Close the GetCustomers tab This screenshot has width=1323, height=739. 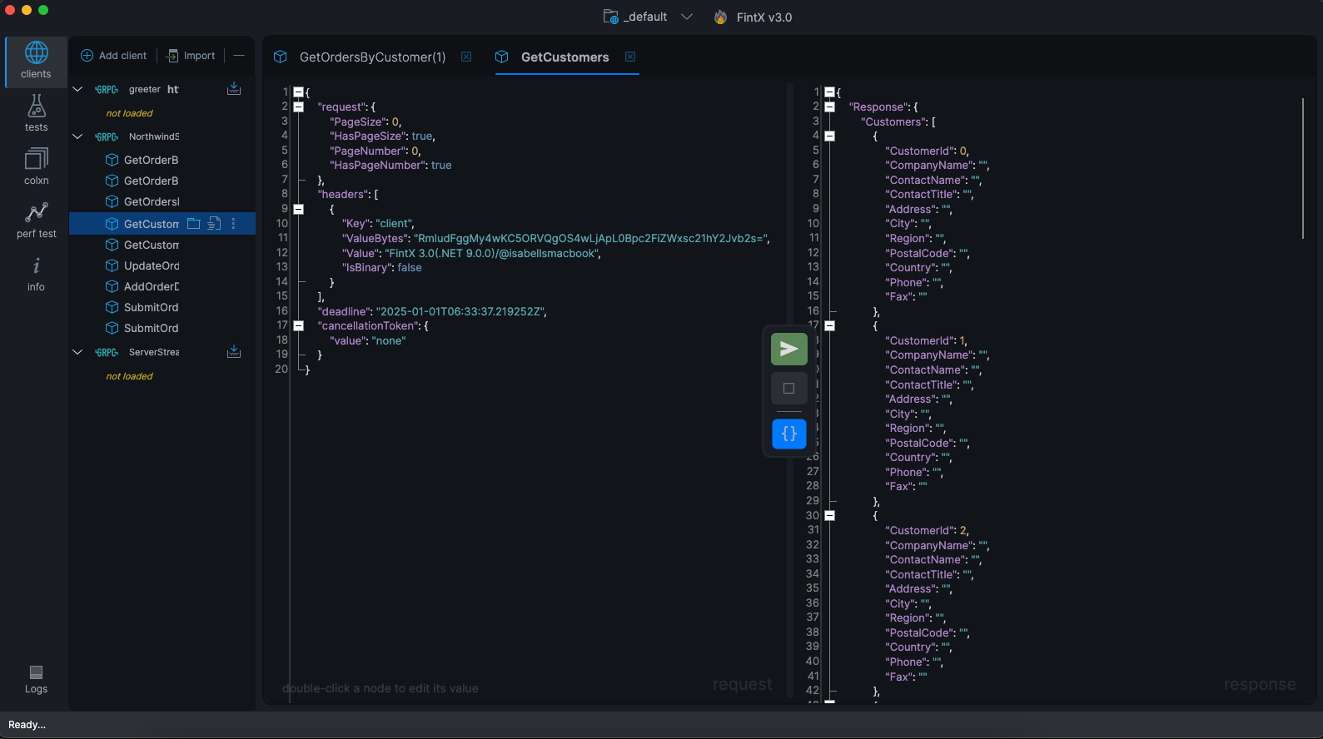pos(630,57)
